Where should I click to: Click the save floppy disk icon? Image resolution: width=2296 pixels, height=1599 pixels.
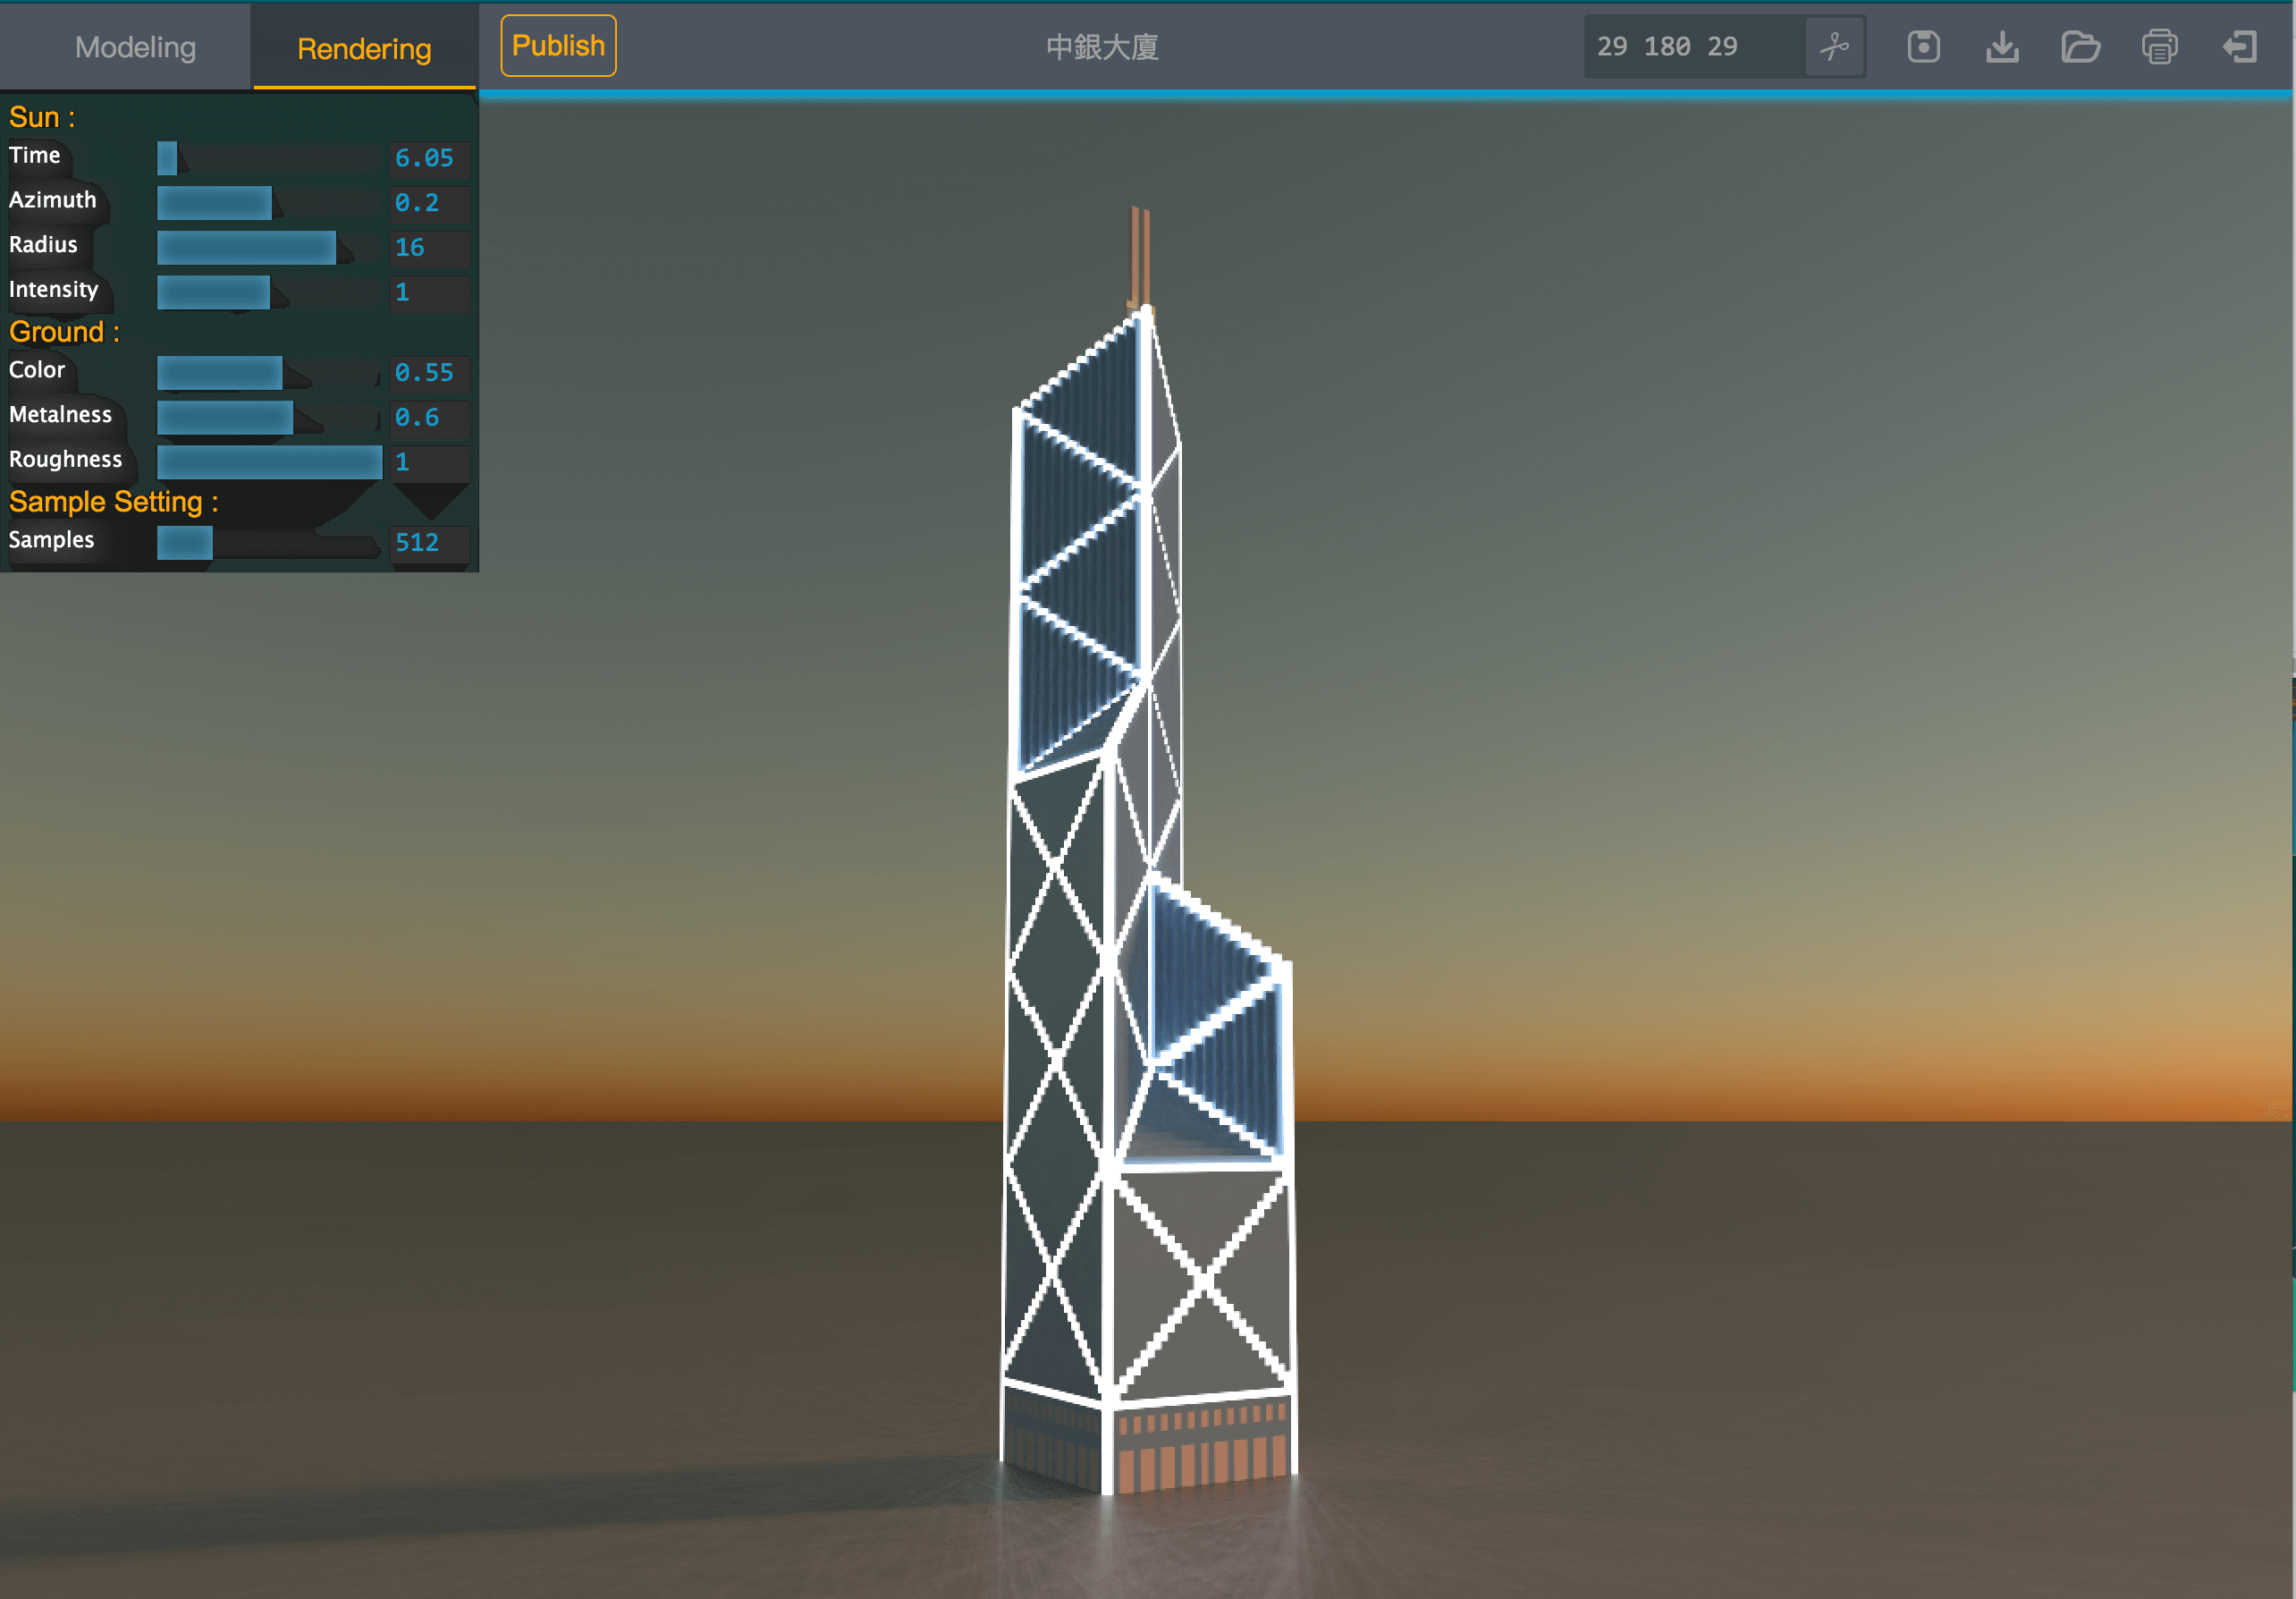pos(1923,46)
